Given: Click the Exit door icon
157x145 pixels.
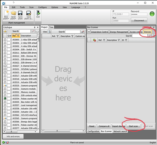Looking at the screenshot, I should click(38, 13).
